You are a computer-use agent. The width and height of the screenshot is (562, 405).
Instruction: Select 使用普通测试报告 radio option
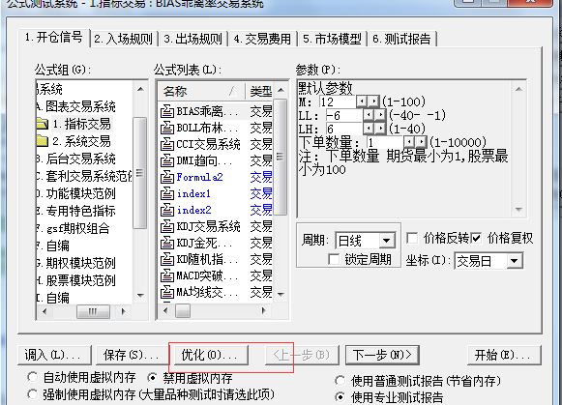(x=340, y=381)
